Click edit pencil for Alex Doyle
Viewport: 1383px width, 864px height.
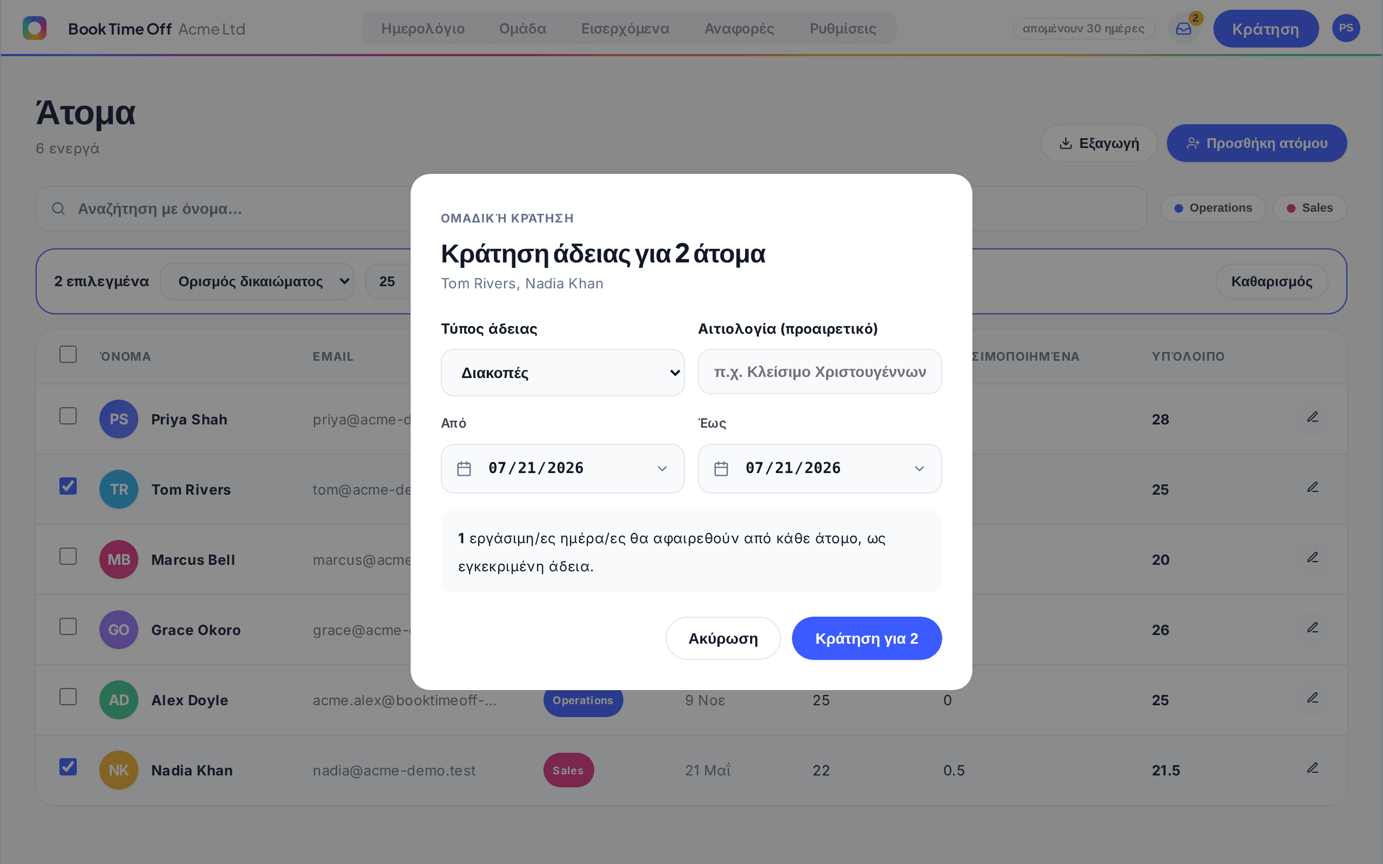[x=1313, y=698]
